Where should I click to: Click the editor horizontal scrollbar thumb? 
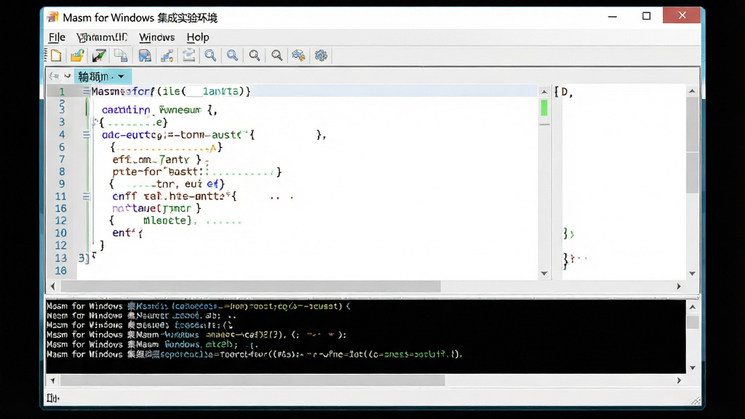point(250,286)
